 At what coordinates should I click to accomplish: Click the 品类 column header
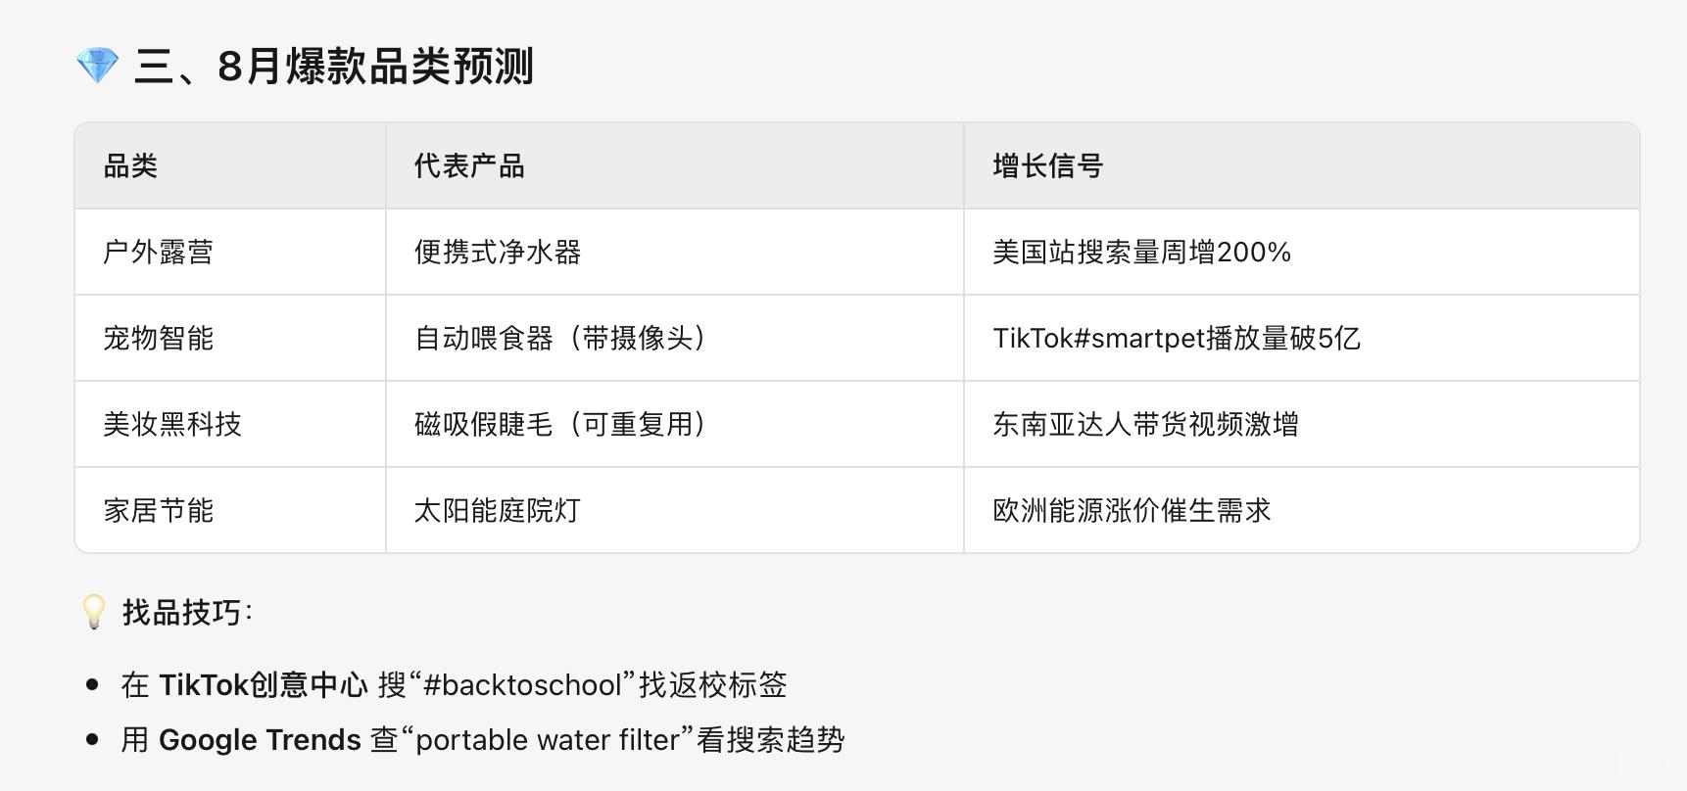[x=130, y=165]
